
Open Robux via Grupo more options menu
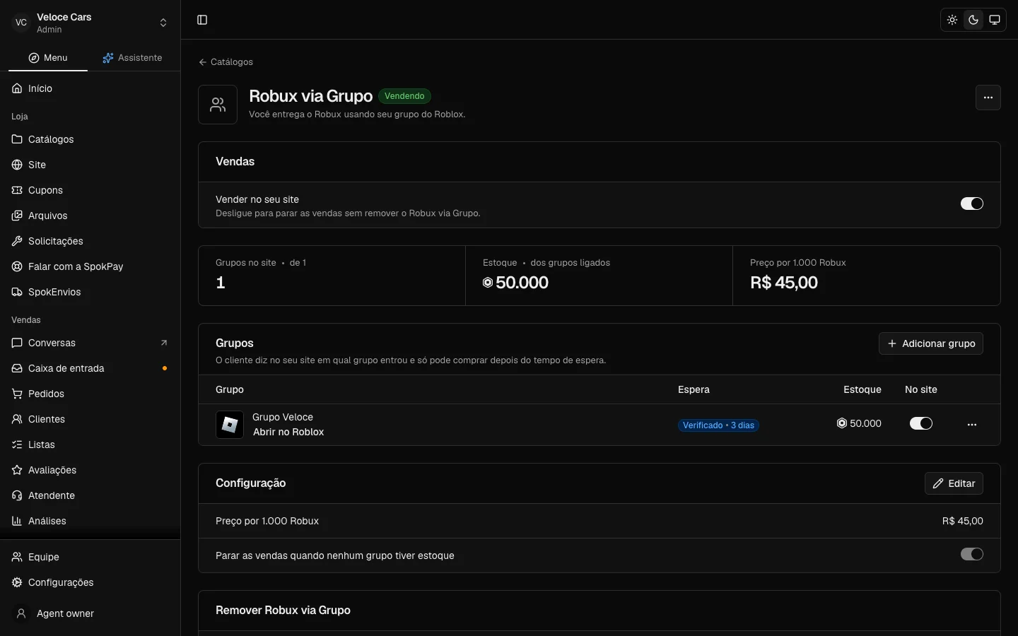coord(988,98)
